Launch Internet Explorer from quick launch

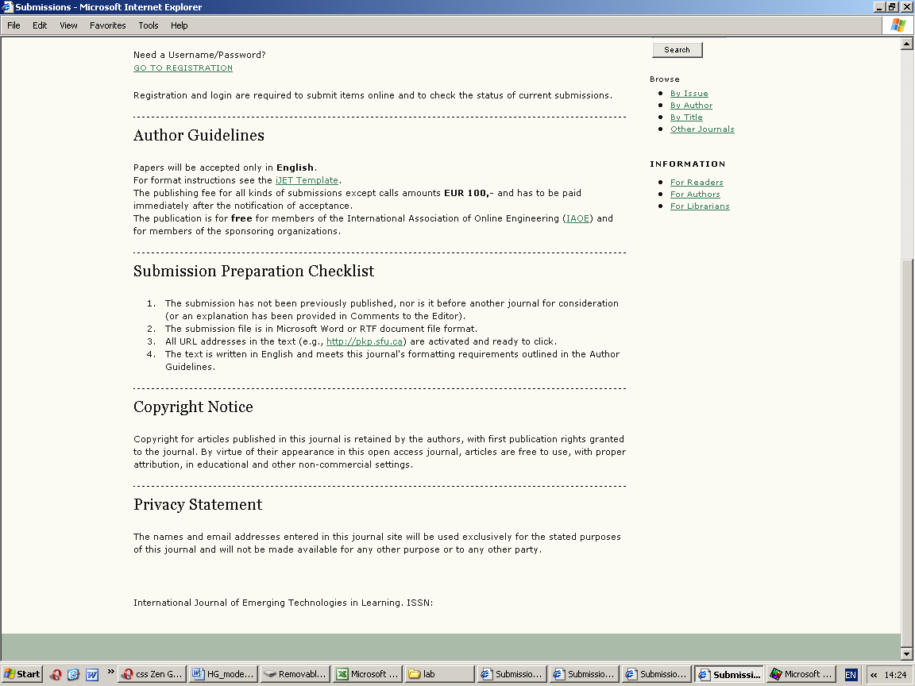tap(74, 674)
